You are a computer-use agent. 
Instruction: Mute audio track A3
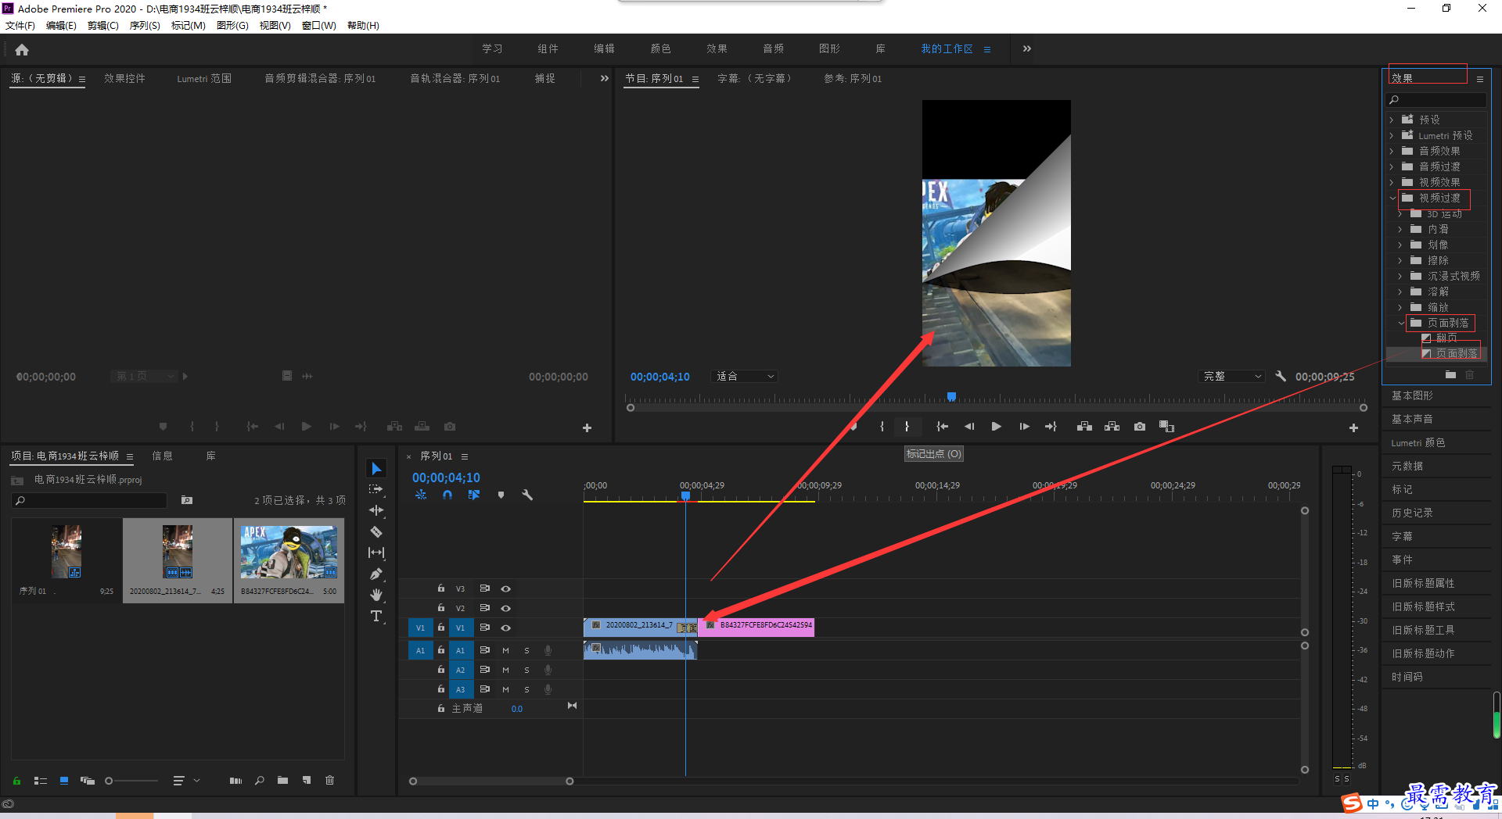[505, 689]
